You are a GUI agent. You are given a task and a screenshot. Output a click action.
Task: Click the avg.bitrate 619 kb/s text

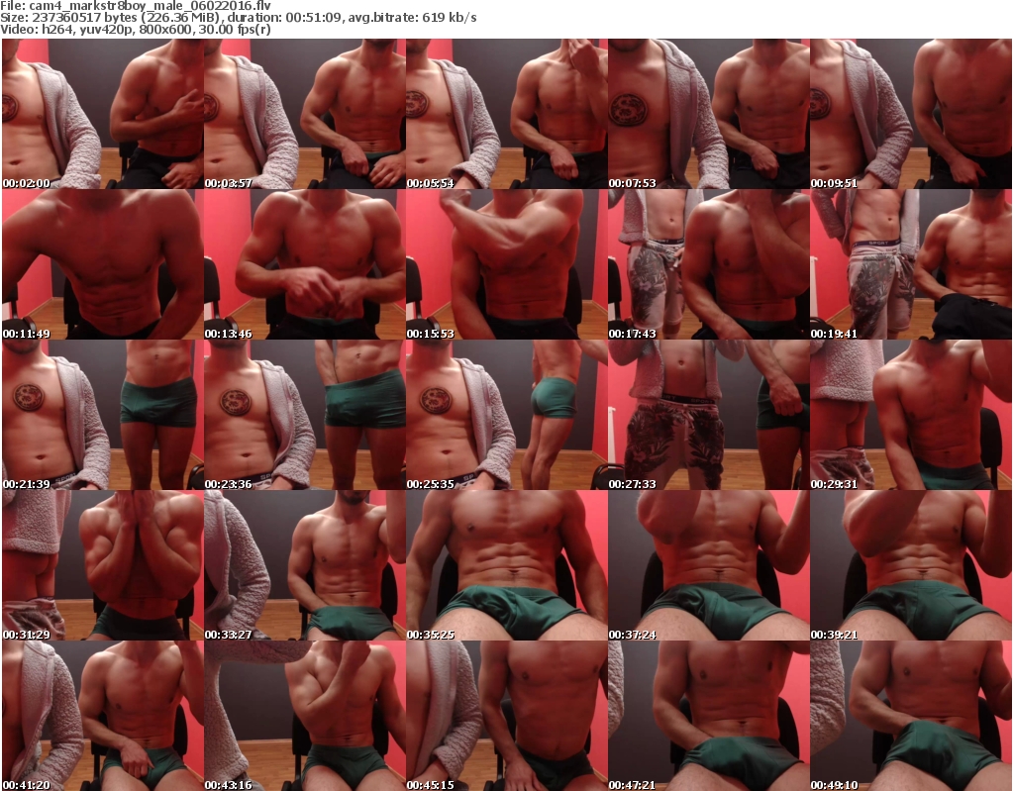click(413, 18)
